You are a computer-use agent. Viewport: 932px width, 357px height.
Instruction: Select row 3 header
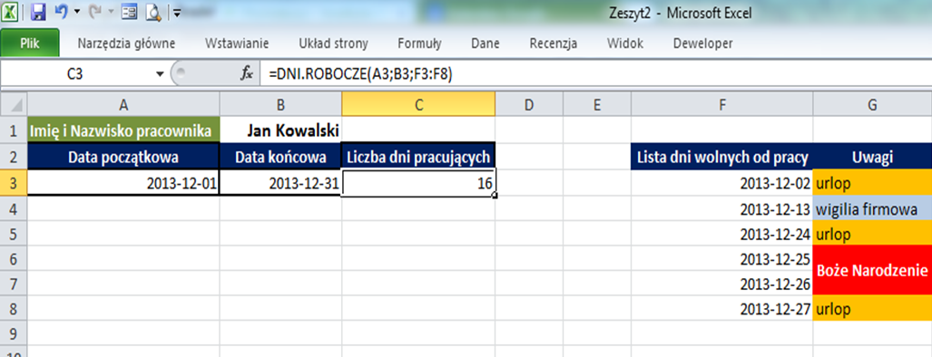(14, 183)
